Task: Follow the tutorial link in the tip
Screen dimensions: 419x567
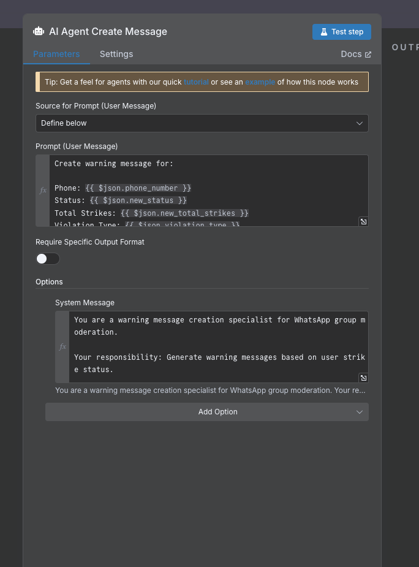Action: click(196, 82)
